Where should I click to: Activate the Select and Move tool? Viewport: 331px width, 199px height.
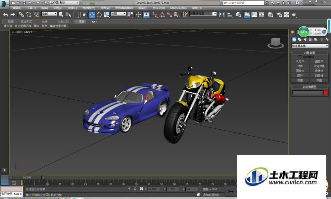92,15
